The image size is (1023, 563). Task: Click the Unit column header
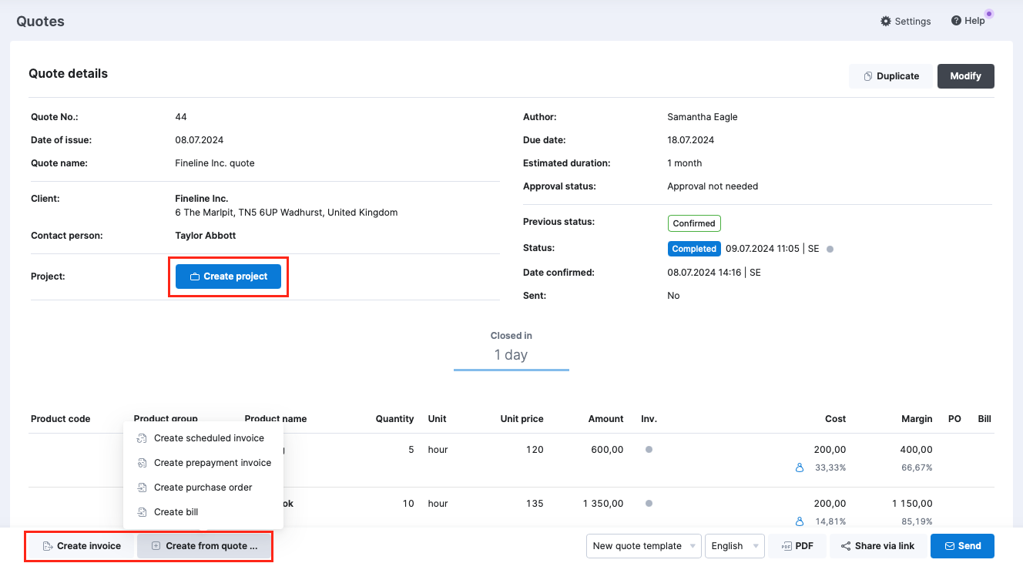[x=437, y=419]
